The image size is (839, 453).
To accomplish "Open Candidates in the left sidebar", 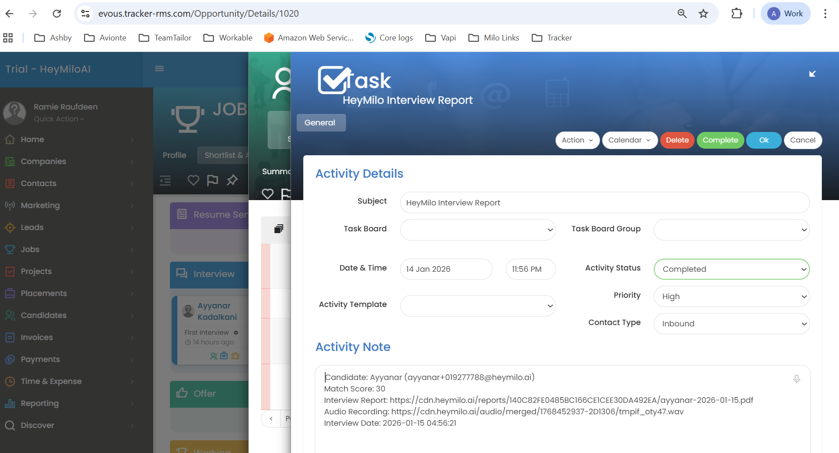I will 44,315.
